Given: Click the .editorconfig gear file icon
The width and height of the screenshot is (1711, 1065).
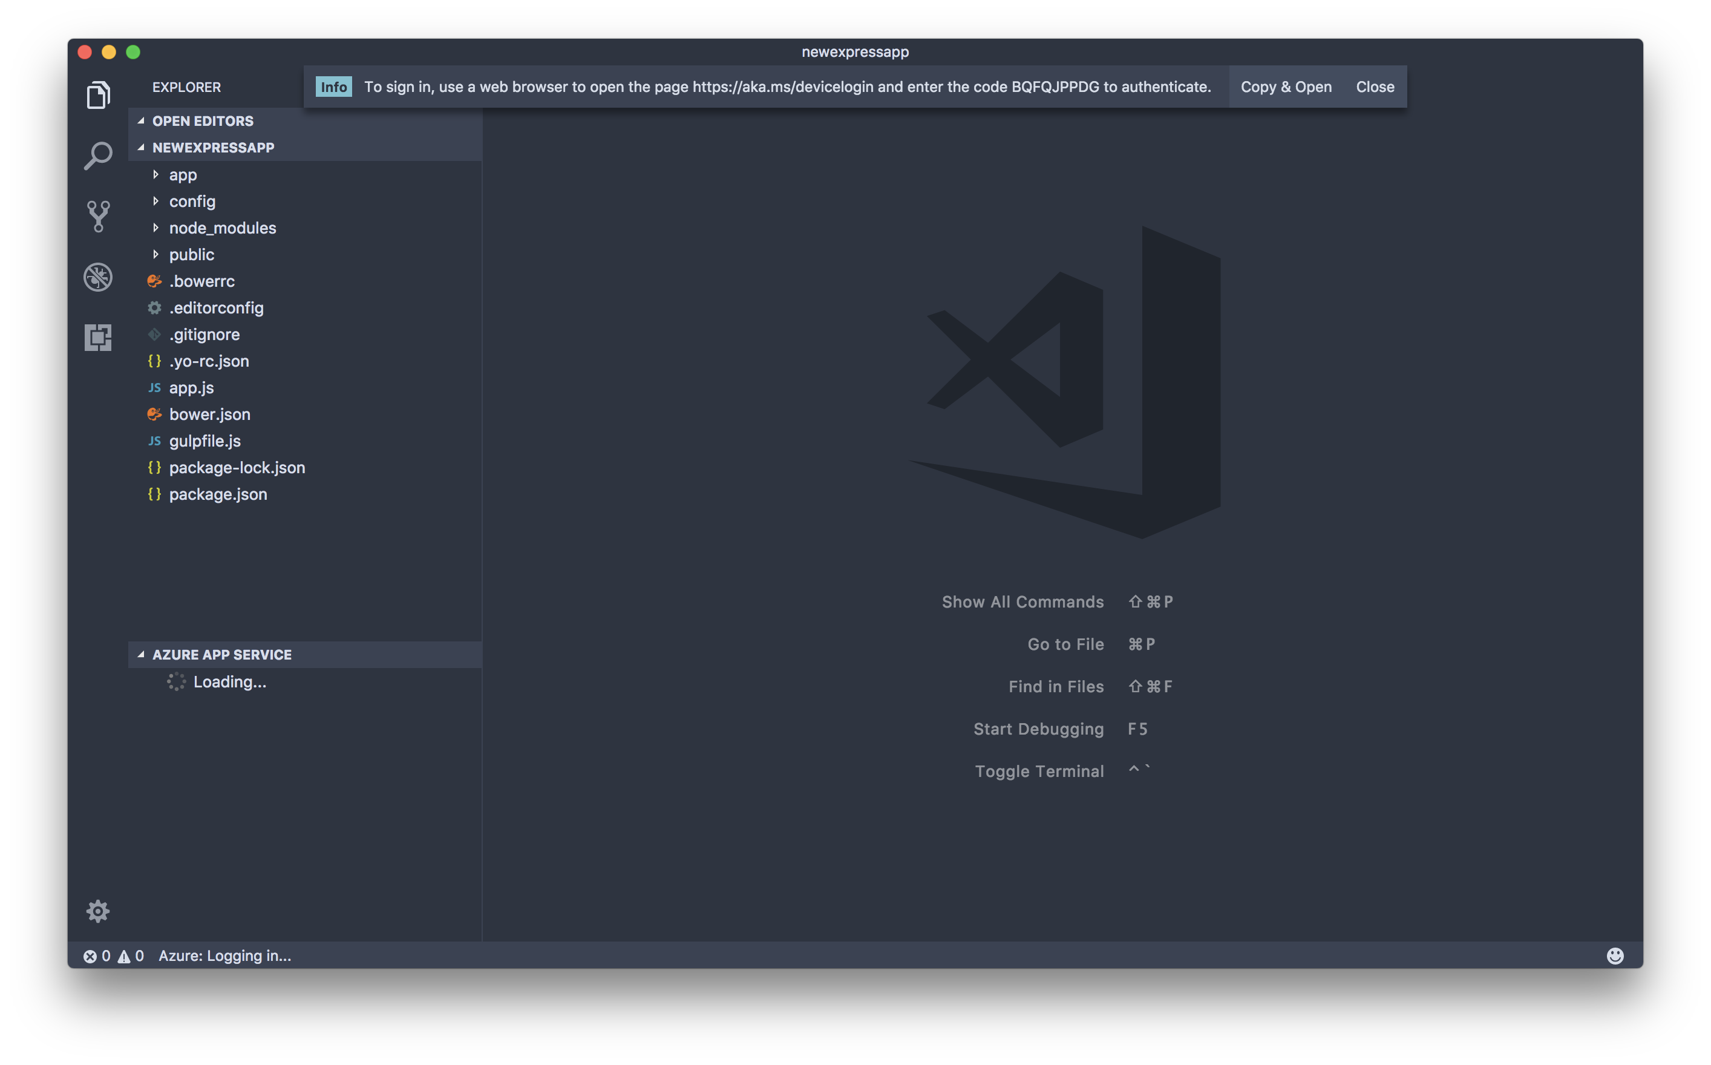Looking at the screenshot, I should click(x=154, y=308).
